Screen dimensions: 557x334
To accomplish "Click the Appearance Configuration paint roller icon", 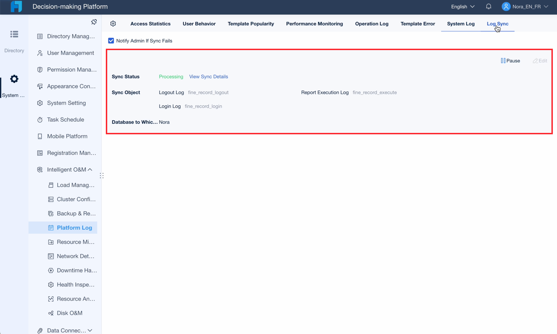I will point(40,86).
